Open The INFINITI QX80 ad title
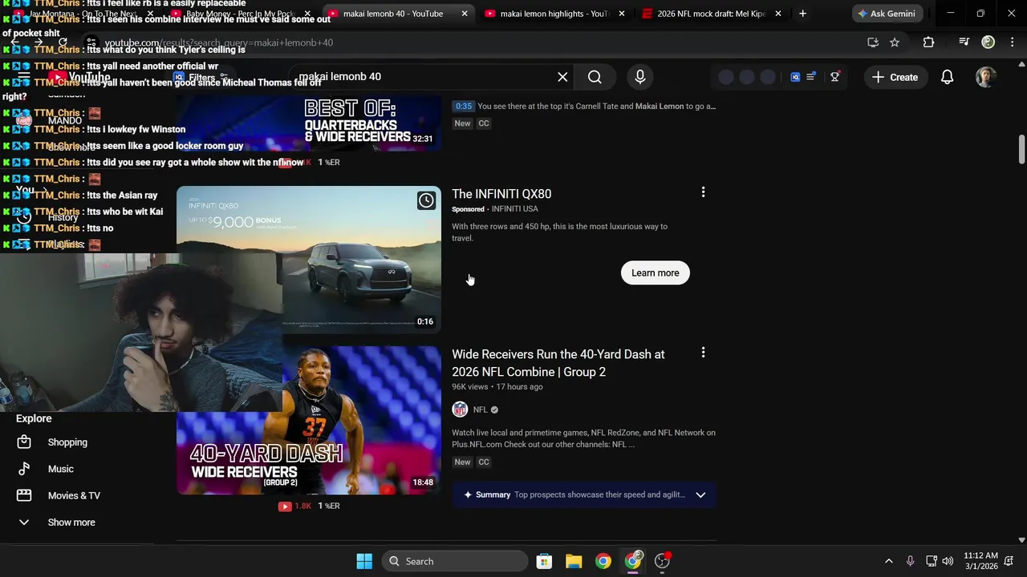The height and width of the screenshot is (577, 1027). tap(501, 194)
